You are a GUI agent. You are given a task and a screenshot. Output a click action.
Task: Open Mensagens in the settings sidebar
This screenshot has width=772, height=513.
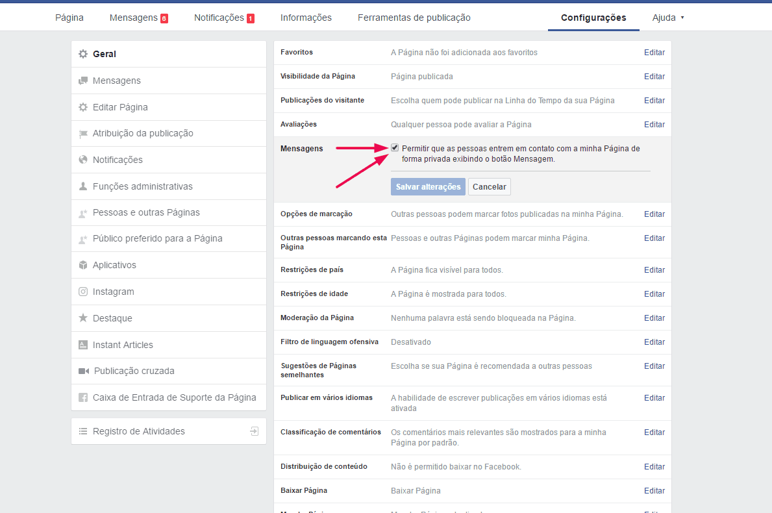169,81
